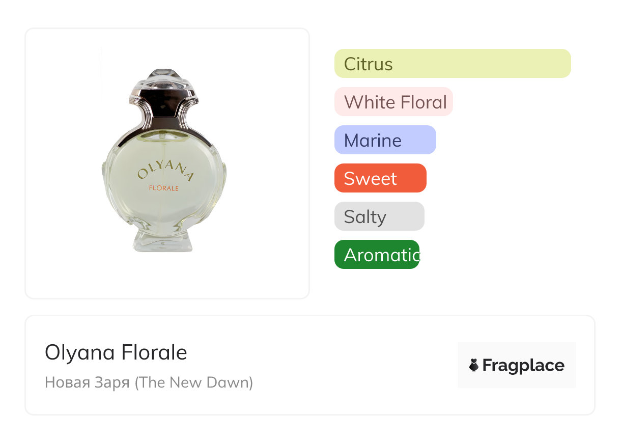Click the Fragplace wordmark text
The image size is (620, 440).
pyautogui.click(x=523, y=365)
